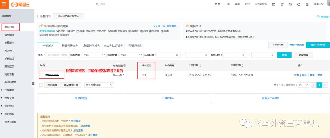Viewport: 330px width, 138px height.
Task: Sort by 注册日期 column arrows
Action: pyautogui.click(x=200, y=65)
